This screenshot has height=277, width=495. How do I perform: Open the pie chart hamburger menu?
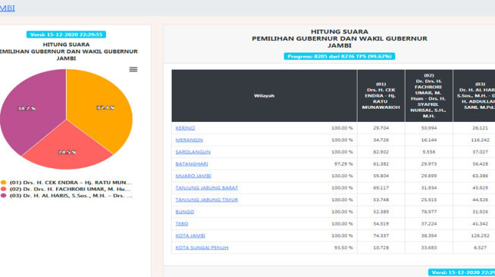pyautogui.click(x=133, y=70)
